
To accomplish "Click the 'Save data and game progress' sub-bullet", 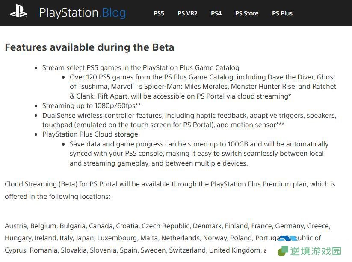I will tap(199, 153).
